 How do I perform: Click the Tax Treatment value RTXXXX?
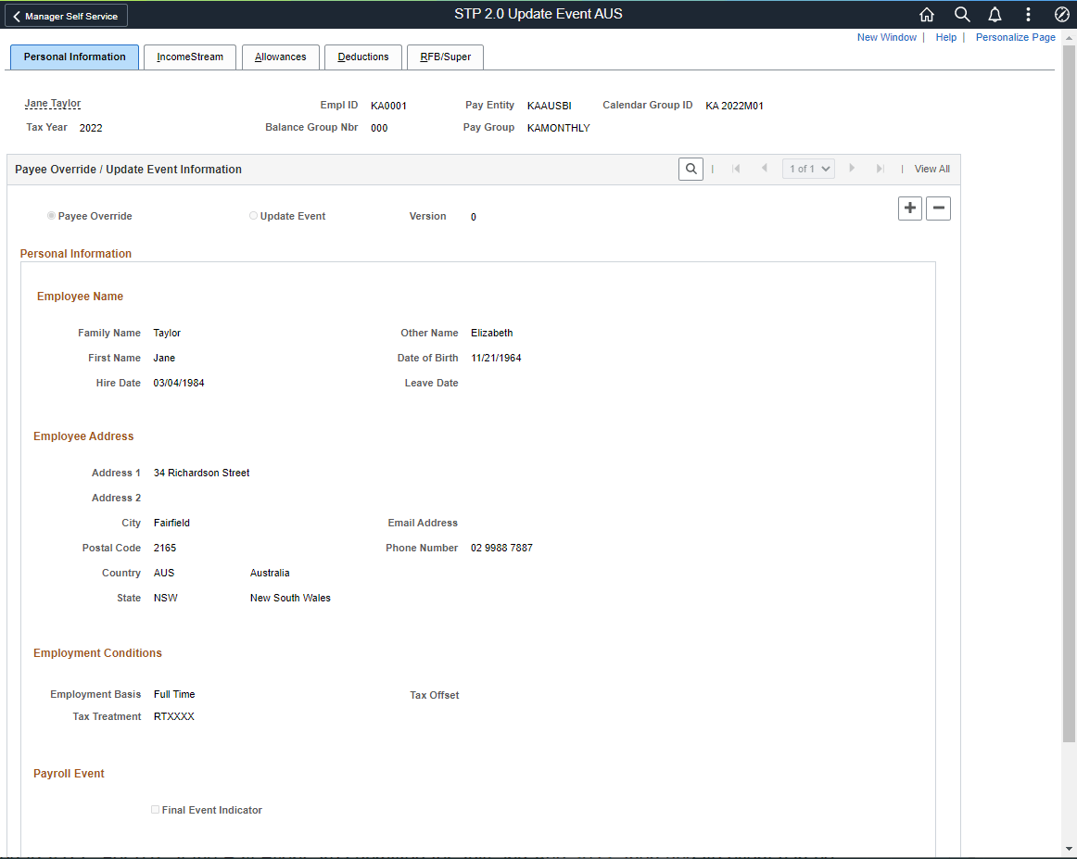[x=173, y=716]
